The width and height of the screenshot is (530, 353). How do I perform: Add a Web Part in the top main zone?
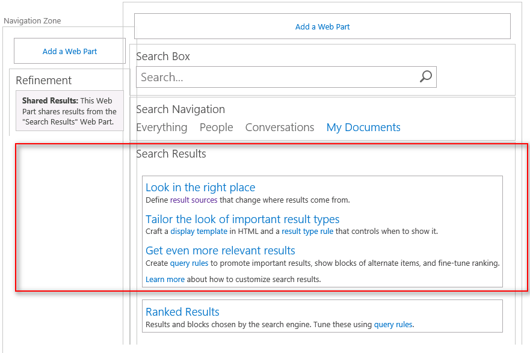322,27
